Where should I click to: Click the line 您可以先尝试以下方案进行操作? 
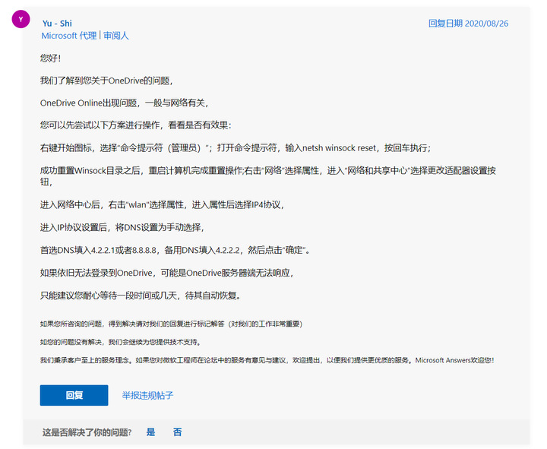coord(135,125)
